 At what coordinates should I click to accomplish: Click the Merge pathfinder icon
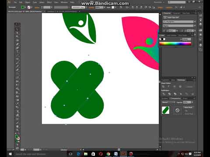coord(175,94)
